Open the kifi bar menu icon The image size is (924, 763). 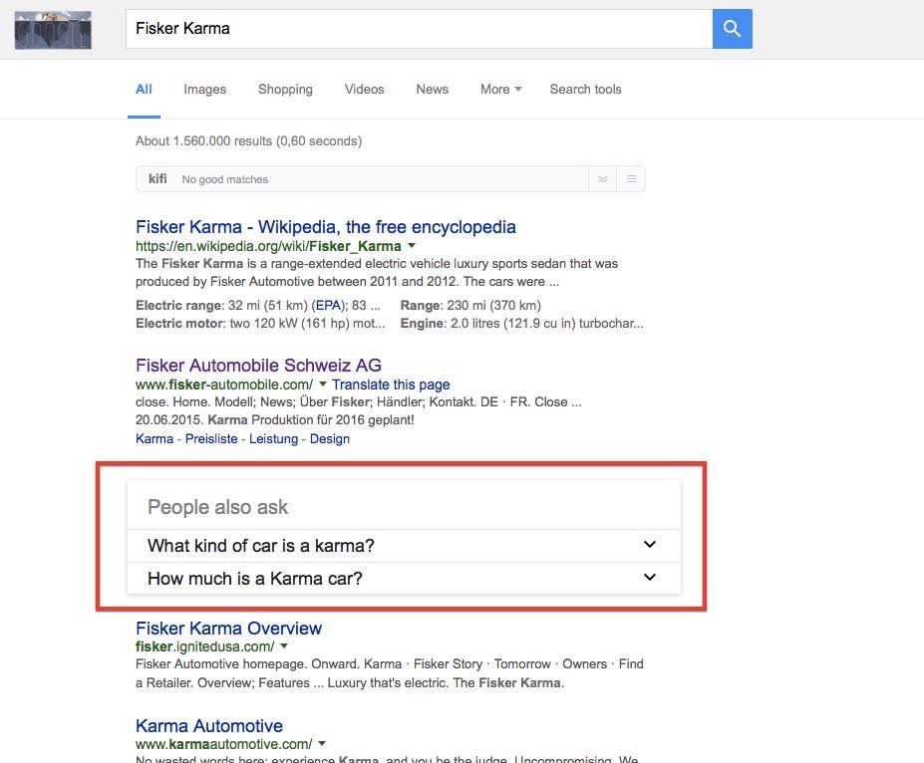[631, 179]
